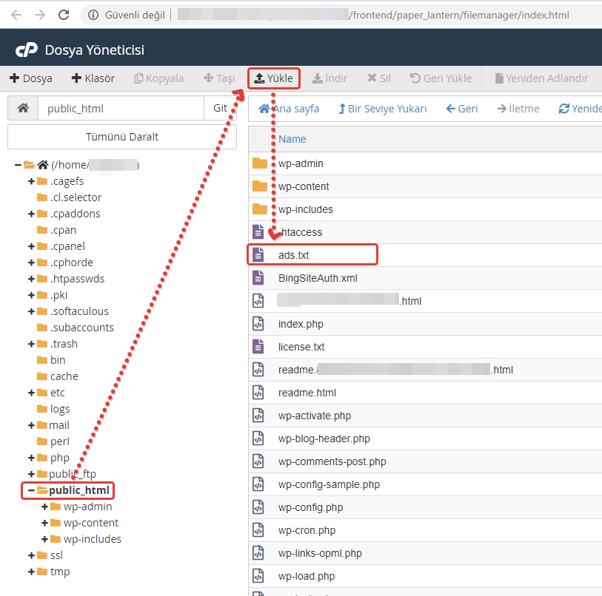Expand the mail folder in tree
This screenshot has width=602, height=596.
tap(31, 425)
